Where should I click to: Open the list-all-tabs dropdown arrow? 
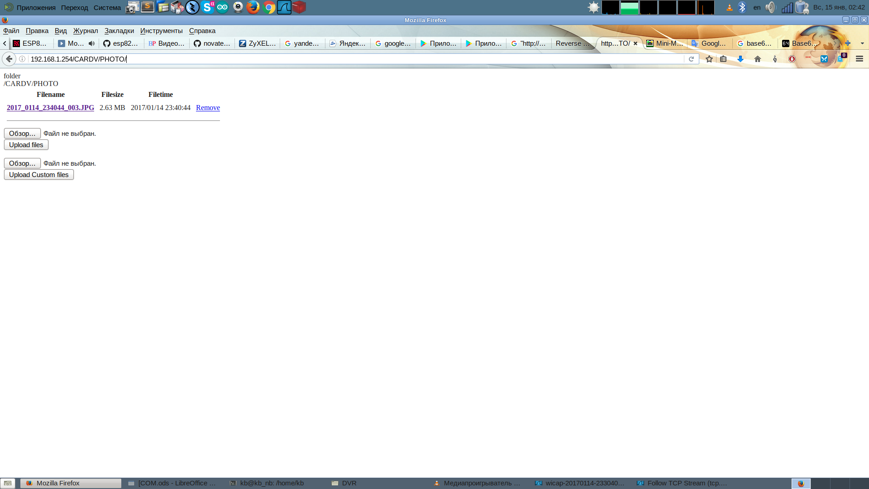862,43
